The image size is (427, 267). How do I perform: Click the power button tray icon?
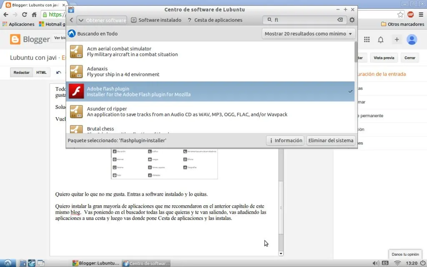(422, 263)
